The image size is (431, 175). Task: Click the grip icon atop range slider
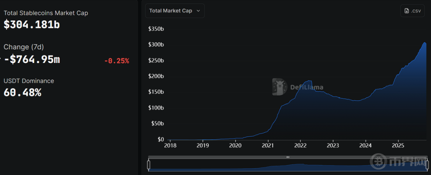[x=288, y=157]
